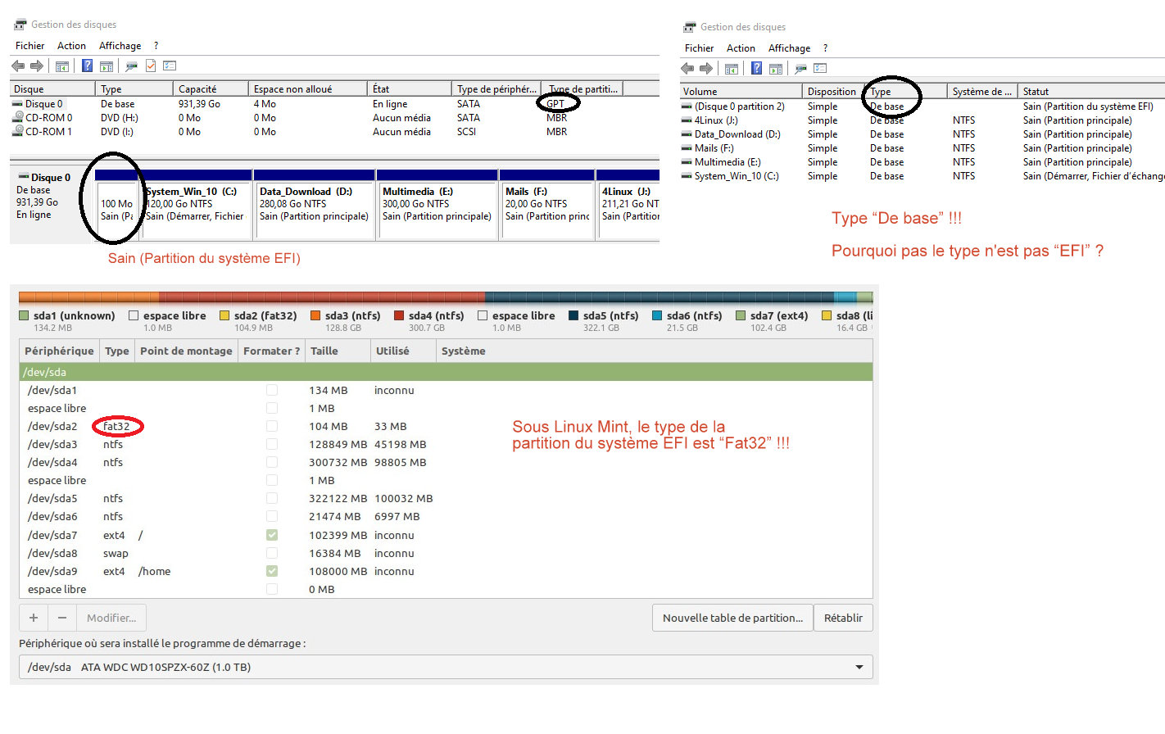Select the CD-ROM 0 drive icon
Viewport: 1165px width, 734px height.
click(18, 118)
